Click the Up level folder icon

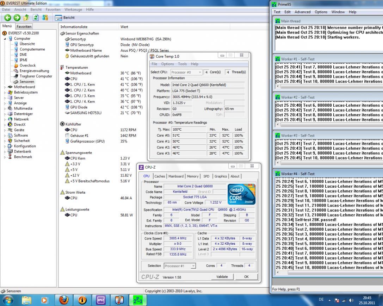pyautogui.click(x=26, y=18)
